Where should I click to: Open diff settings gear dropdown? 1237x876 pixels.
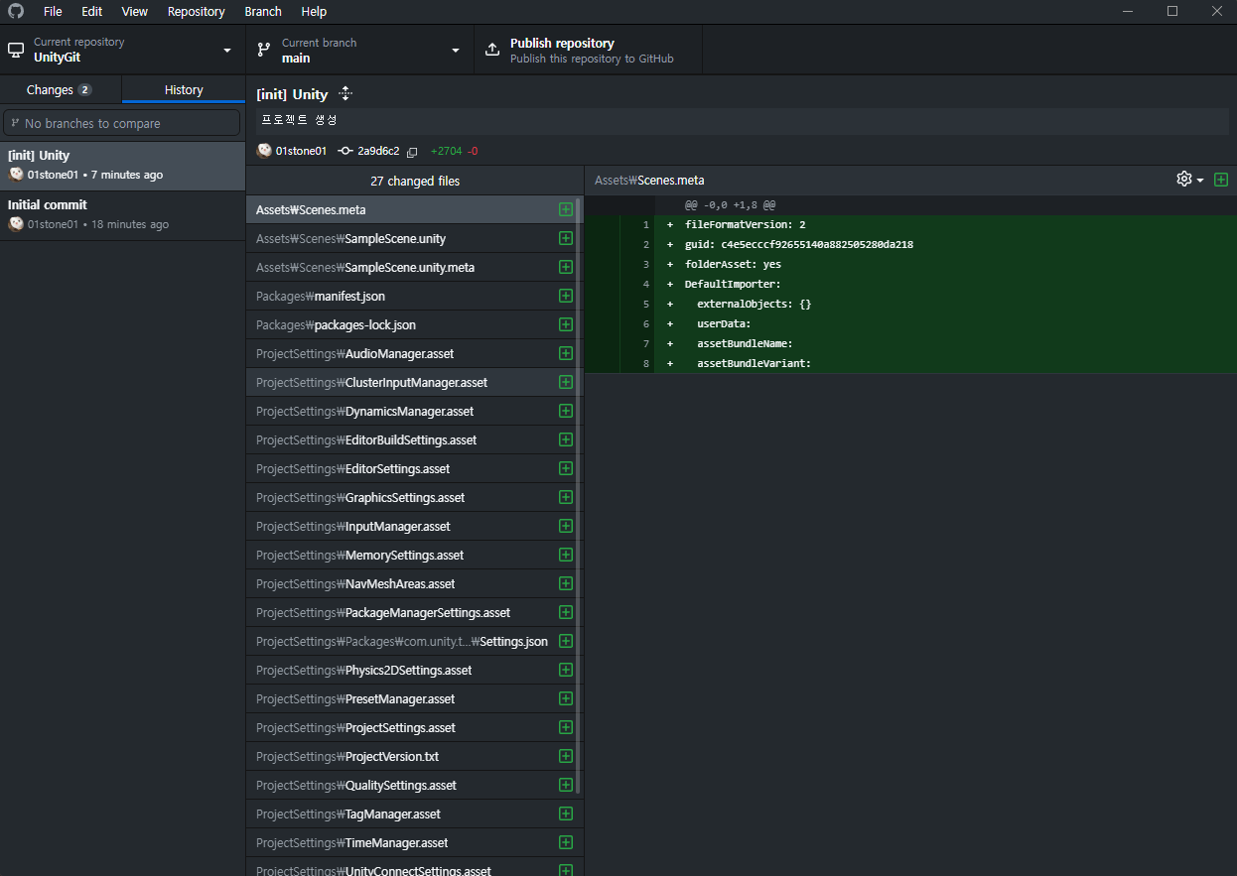coord(1189,180)
